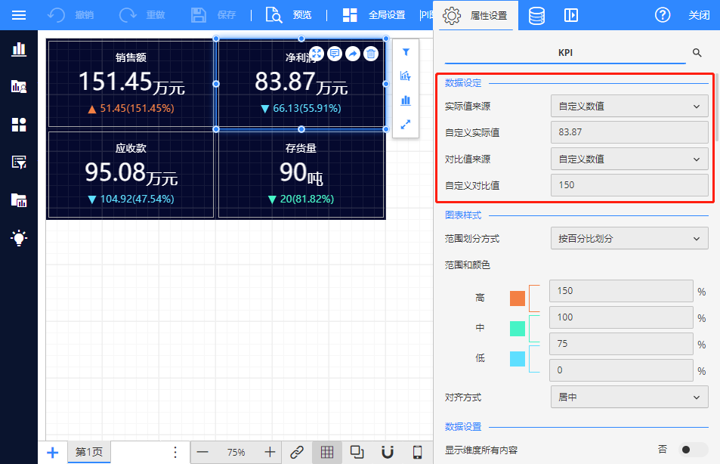
Task: Select the 第1页 page tab
Action: (x=88, y=452)
